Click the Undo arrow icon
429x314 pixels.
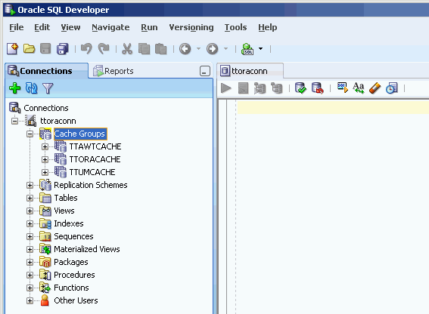(86, 49)
